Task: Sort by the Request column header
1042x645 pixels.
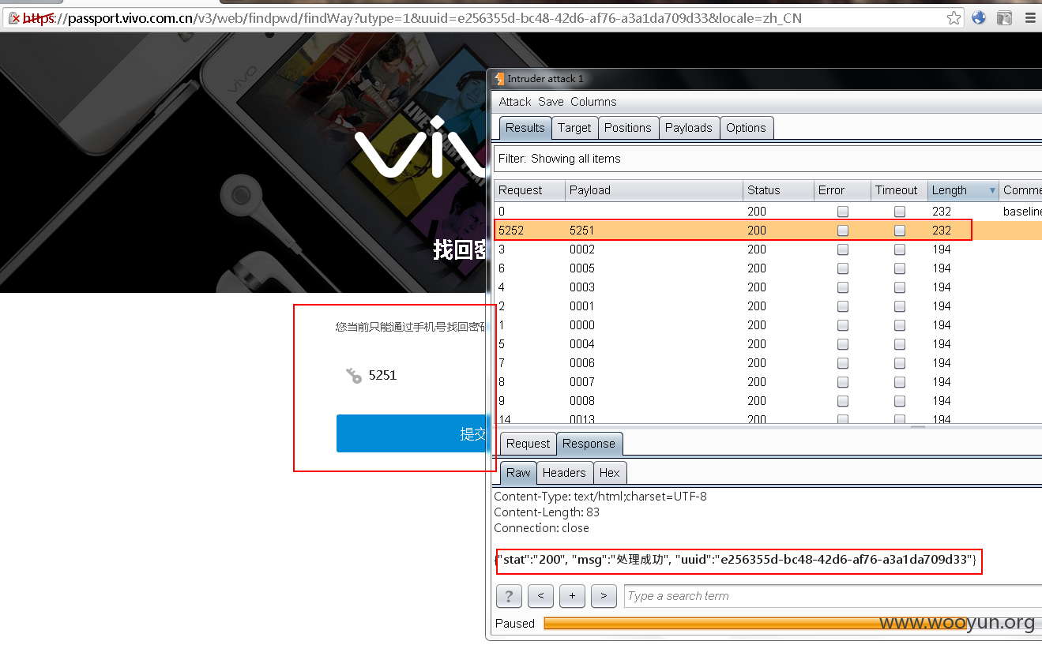Action: coord(530,190)
